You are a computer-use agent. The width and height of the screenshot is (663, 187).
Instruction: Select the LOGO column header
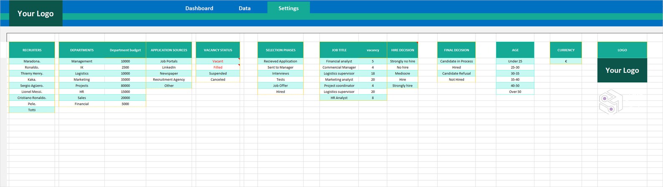pos(622,50)
